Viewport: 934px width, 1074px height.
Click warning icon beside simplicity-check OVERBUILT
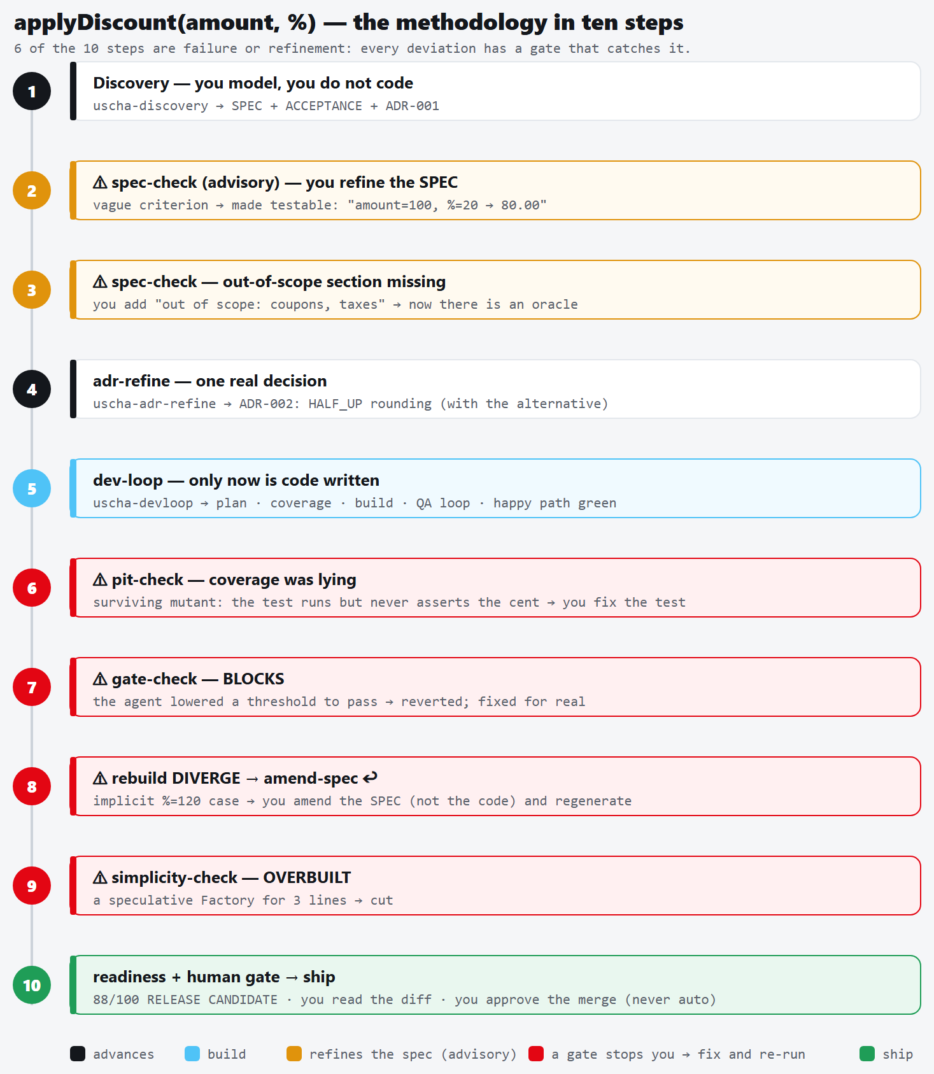[x=100, y=877]
